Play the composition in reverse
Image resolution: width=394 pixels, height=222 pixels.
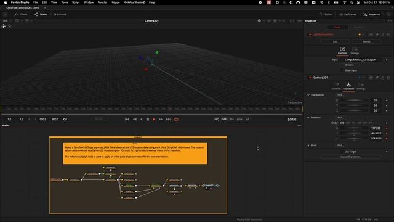coord(141,119)
